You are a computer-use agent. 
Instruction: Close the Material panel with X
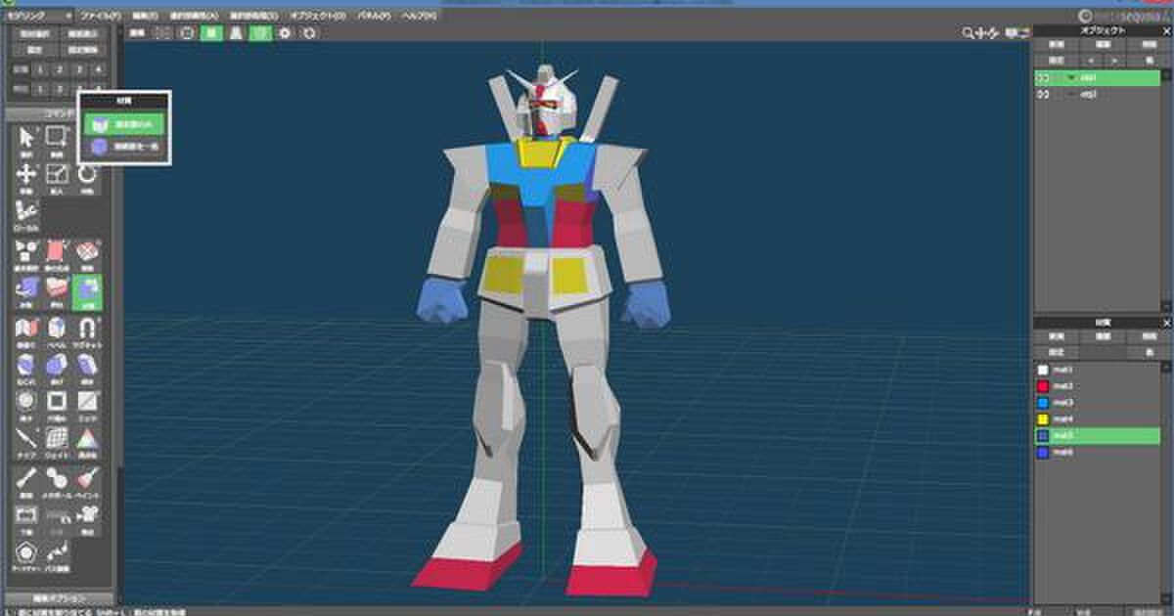1166,322
